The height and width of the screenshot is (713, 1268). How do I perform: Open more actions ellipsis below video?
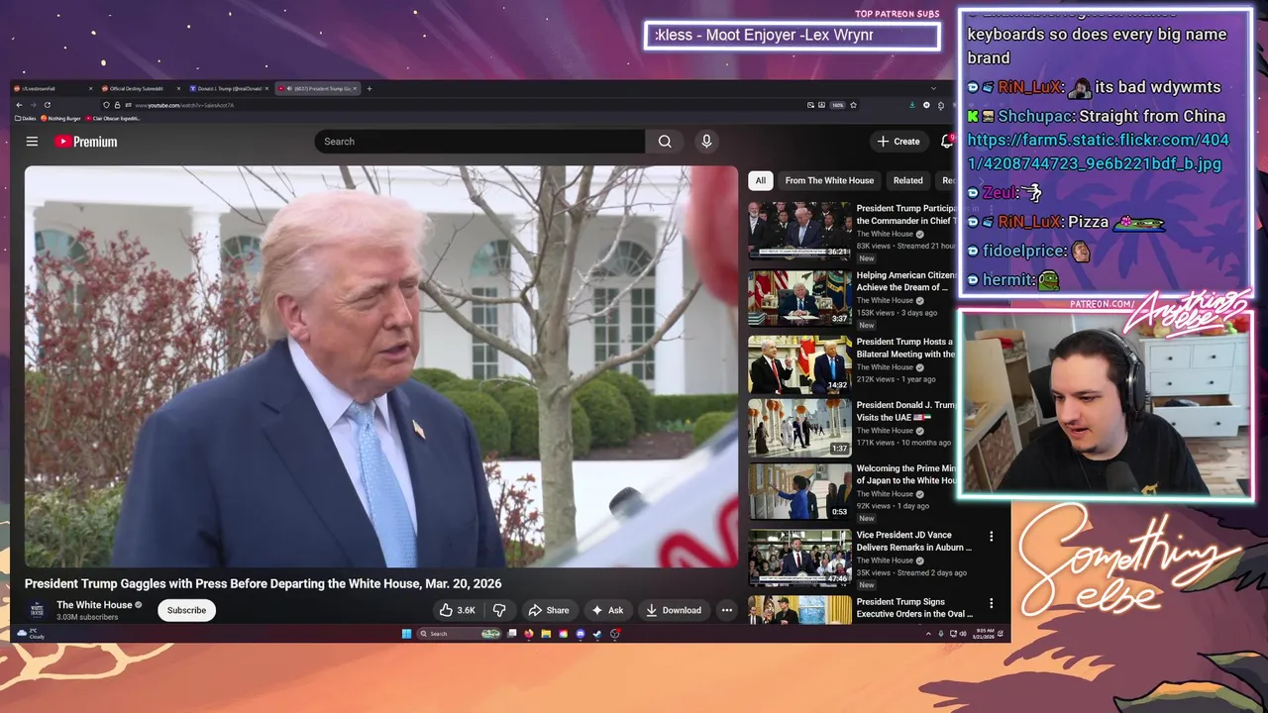pos(727,610)
